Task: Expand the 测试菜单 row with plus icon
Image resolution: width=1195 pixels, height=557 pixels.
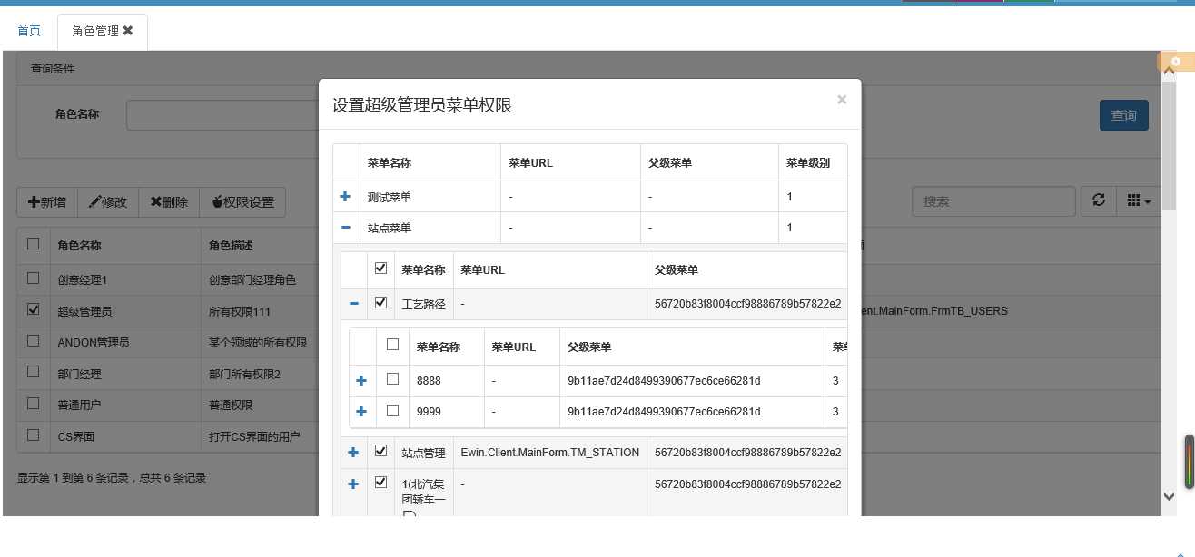Action: coord(345,197)
